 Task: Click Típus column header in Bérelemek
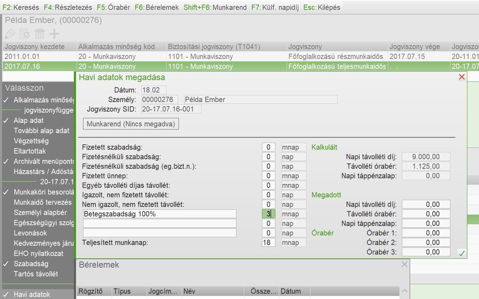pyautogui.click(x=129, y=291)
